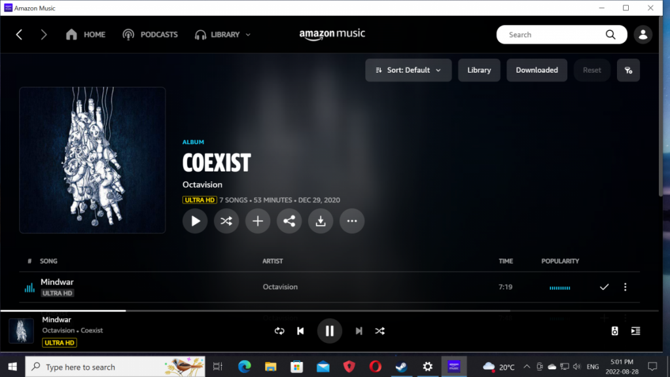Download the Coexist album
This screenshot has width=670, height=377.
coord(321,221)
